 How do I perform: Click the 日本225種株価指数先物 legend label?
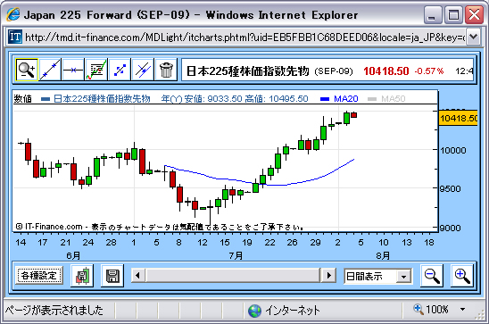(102, 99)
